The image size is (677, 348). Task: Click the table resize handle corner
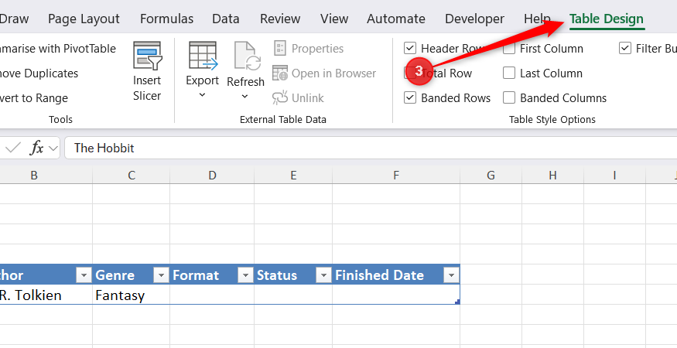(x=457, y=302)
